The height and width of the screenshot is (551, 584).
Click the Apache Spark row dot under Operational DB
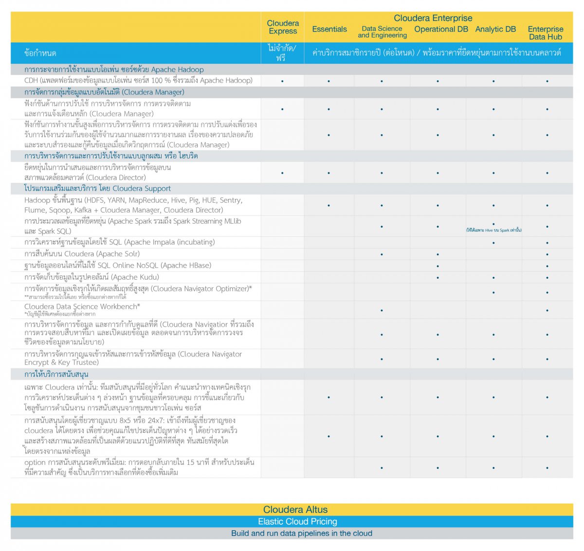click(438, 227)
